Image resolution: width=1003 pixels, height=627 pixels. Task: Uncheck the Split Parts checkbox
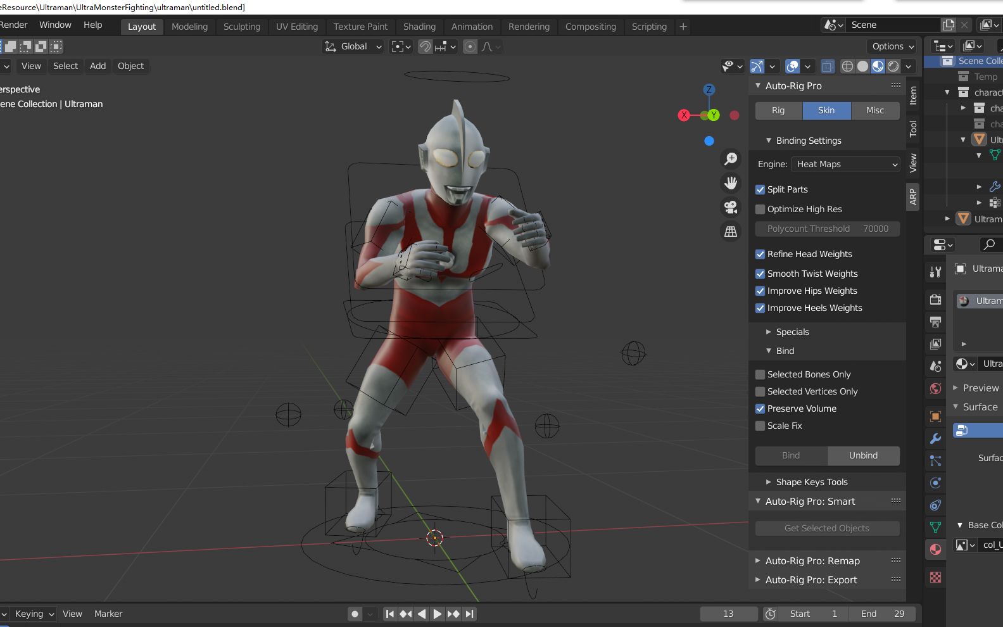click(760, 189)
